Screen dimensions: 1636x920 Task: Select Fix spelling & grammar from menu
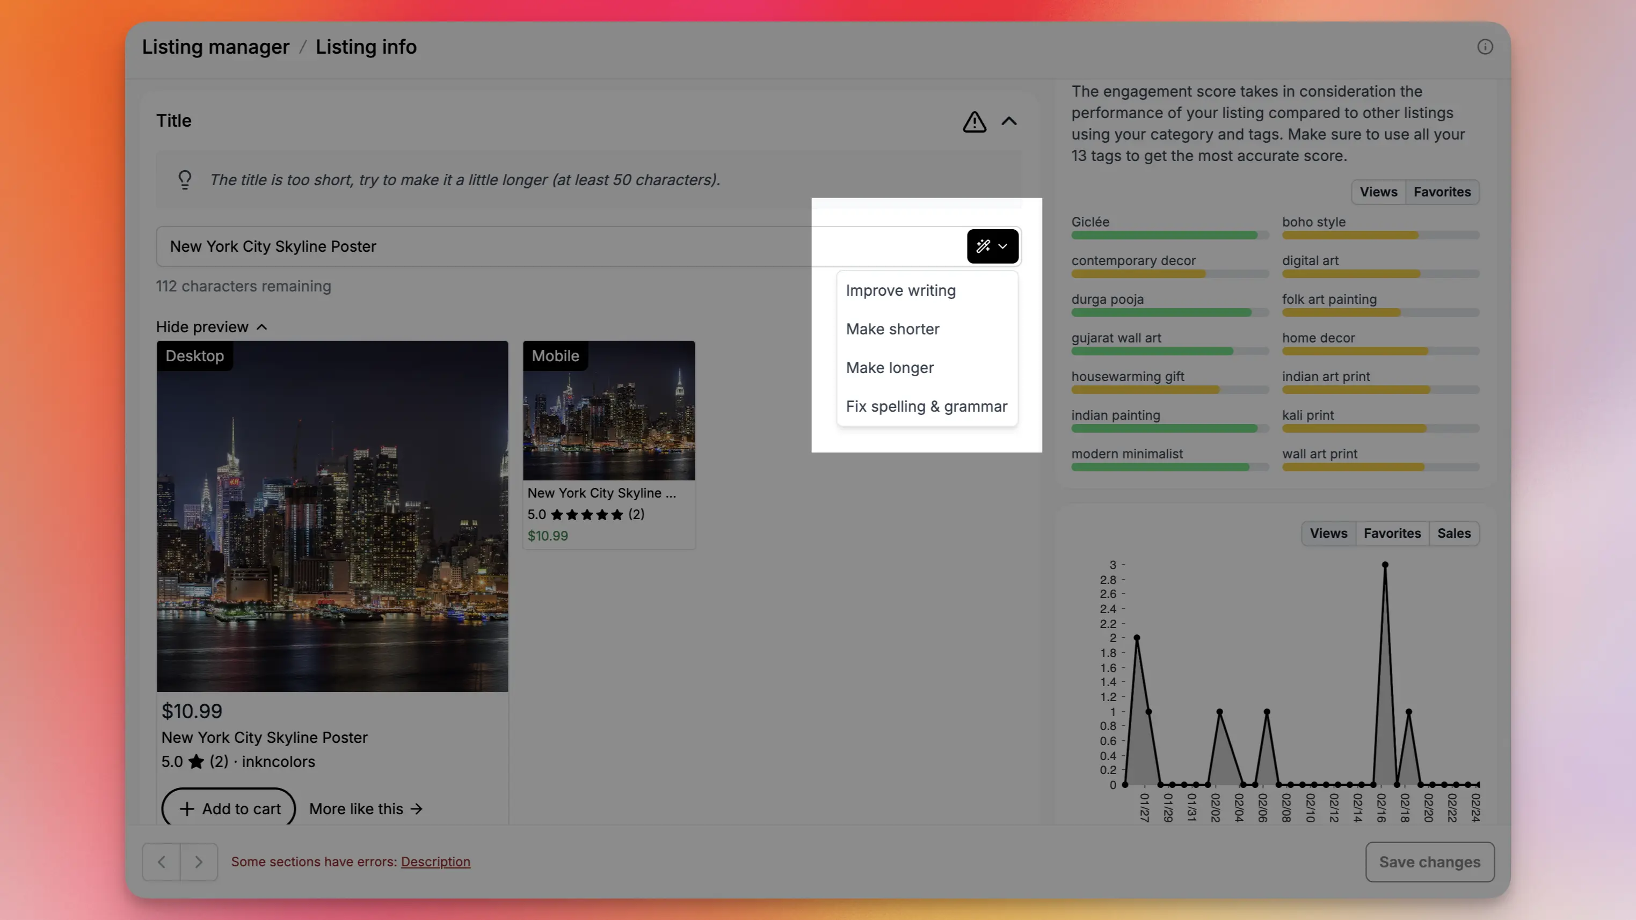click(x=926, y=405)
